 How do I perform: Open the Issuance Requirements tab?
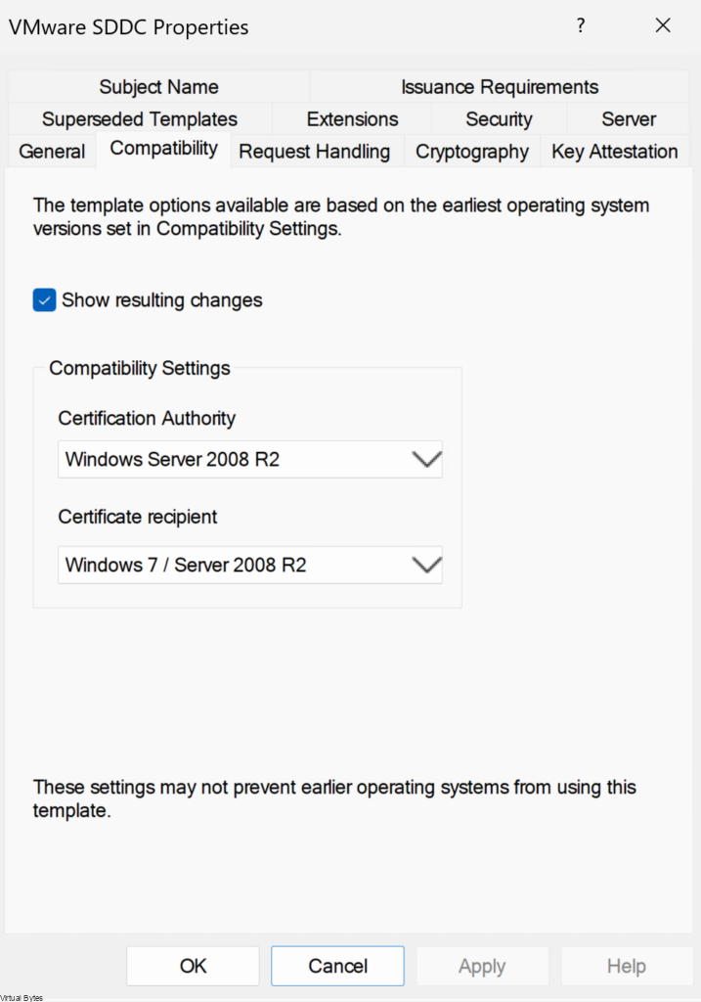[500, 87]
